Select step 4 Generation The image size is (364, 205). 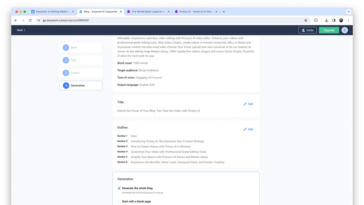(x=81, y=85)
